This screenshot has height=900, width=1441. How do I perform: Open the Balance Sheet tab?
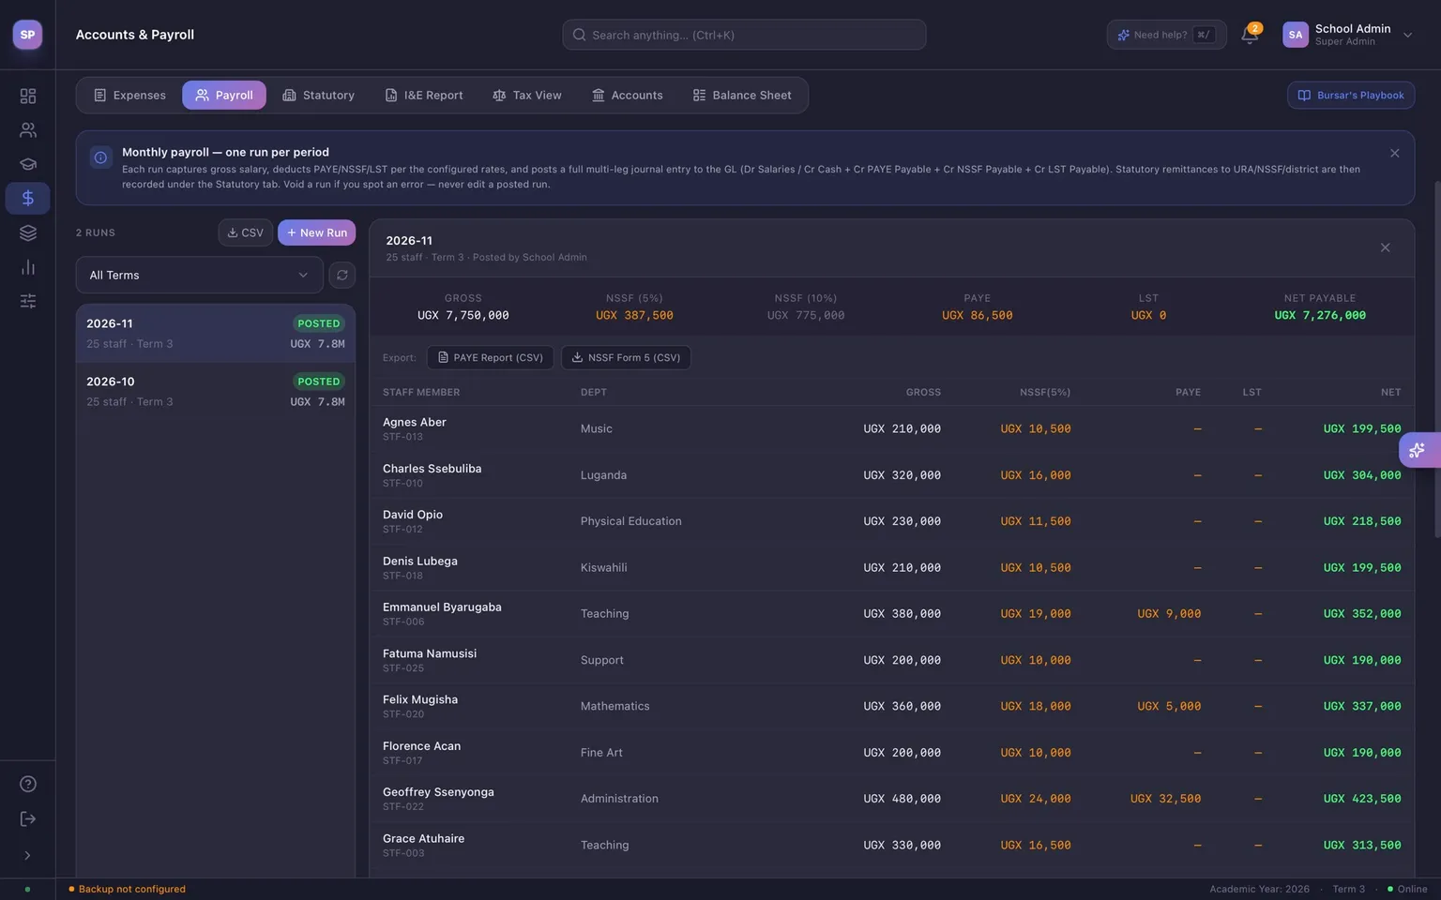tap(742, 95)
